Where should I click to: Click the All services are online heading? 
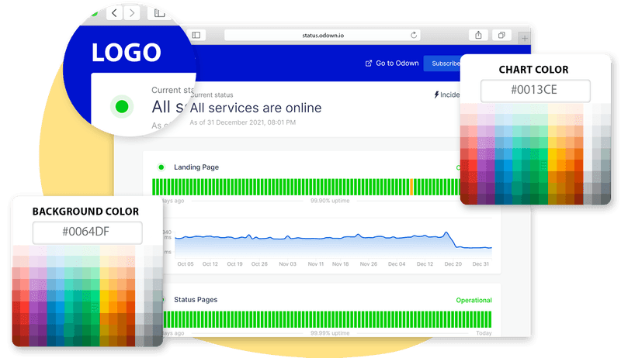pos(255,108)
